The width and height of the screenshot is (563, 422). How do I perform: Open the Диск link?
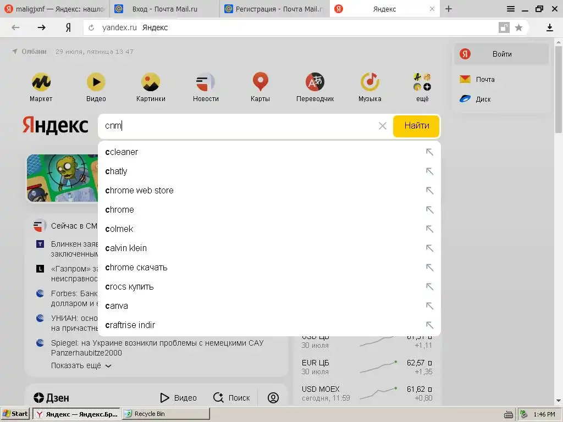pos(476,99)
